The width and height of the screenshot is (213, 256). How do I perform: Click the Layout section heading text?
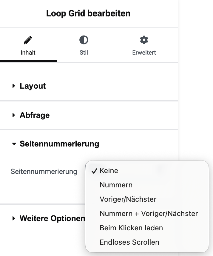coord(33,86)
